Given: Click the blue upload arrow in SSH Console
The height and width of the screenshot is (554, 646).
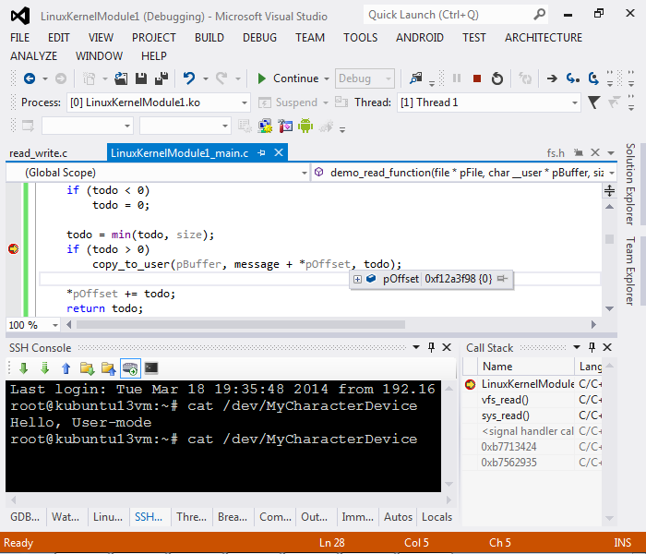Looking at the screenshot, I should pyautogui.click(x=66, y=368).
